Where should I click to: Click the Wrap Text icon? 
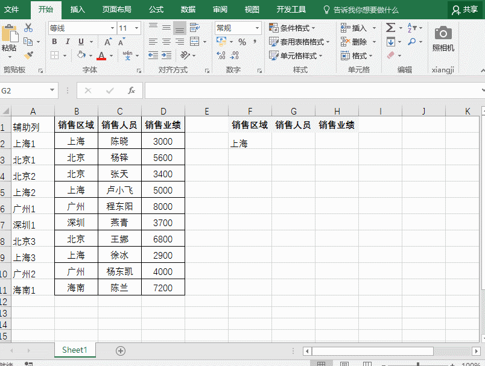194,28
